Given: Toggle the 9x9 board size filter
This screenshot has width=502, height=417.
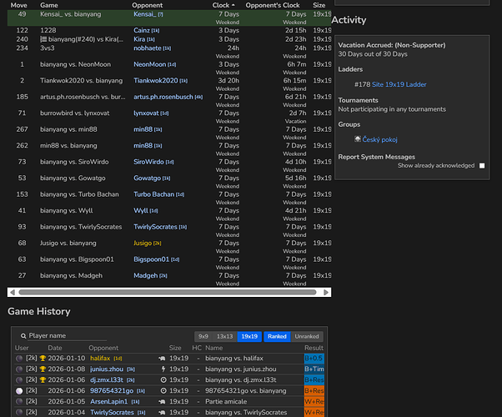Looking at the screenshot, I should [202, 336].
